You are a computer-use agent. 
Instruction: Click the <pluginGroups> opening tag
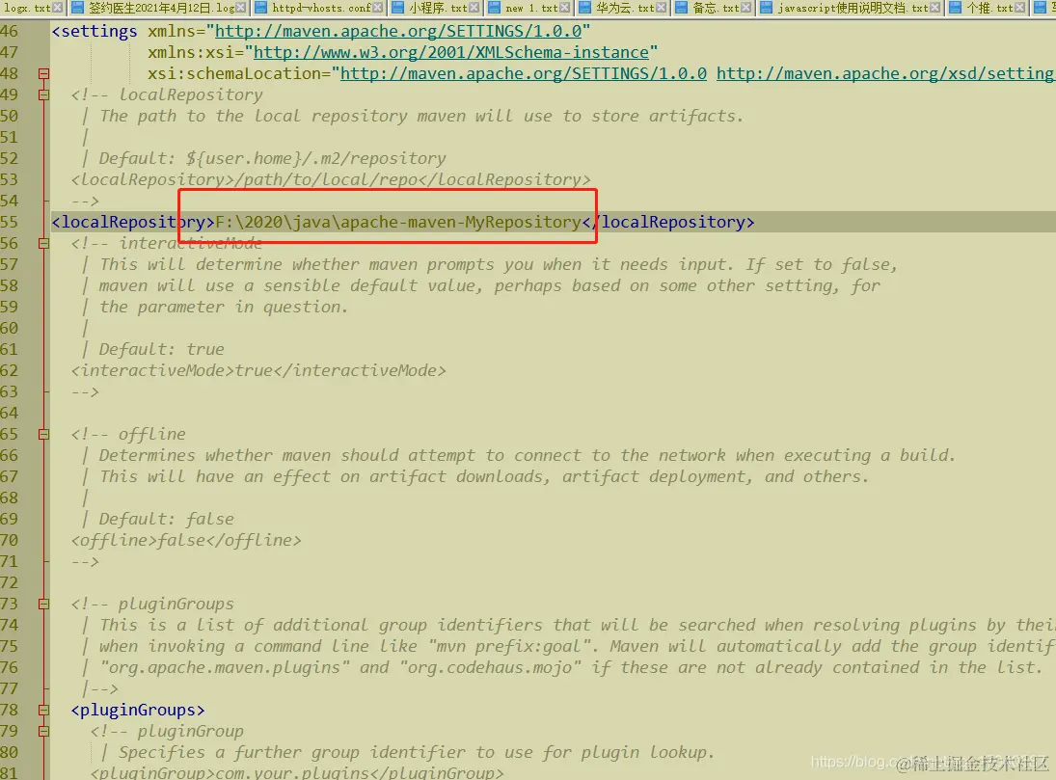[138, 710]
